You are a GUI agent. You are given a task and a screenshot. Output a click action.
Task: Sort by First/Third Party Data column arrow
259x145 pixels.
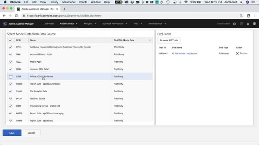point(150,40)
